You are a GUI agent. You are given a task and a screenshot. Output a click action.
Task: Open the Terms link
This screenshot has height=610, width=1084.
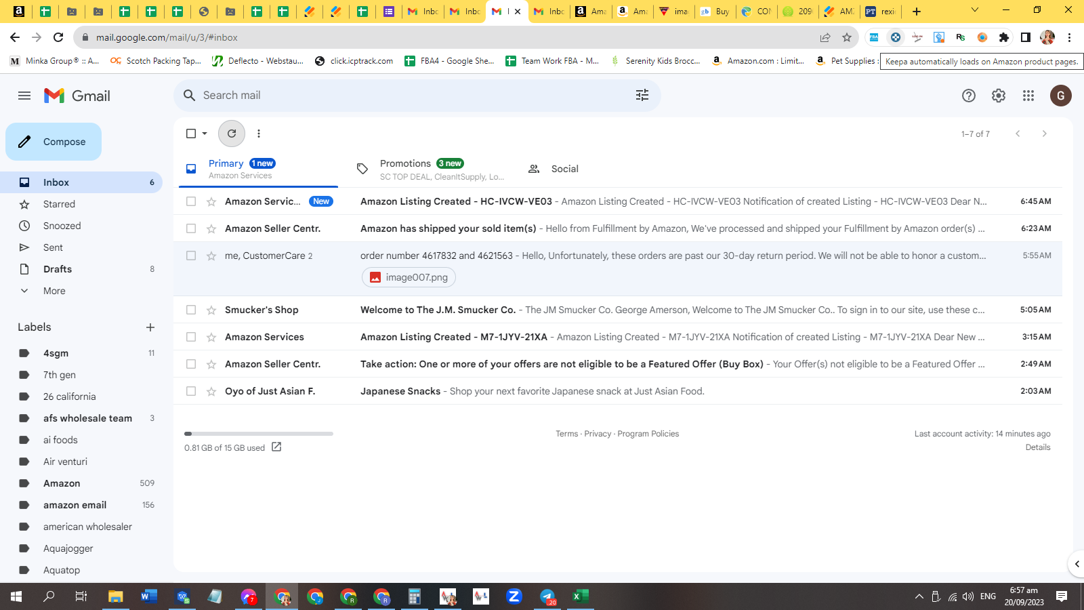[567, 434]
